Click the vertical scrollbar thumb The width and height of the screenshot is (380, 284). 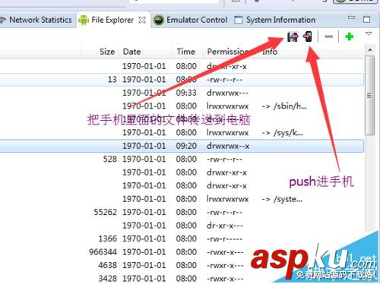click(x=370, y=96)
